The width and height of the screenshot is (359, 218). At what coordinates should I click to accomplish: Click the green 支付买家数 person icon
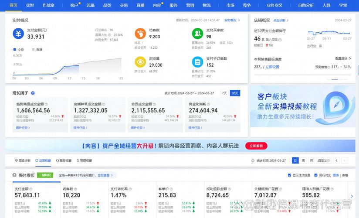click(197, 34)
